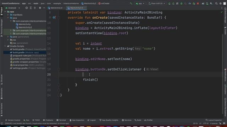Hide the Project panel with minus icon

tap(44, 8)
